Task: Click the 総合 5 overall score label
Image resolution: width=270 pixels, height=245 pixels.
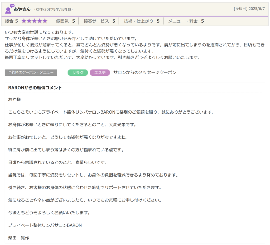Action: [x=12, y=21]
